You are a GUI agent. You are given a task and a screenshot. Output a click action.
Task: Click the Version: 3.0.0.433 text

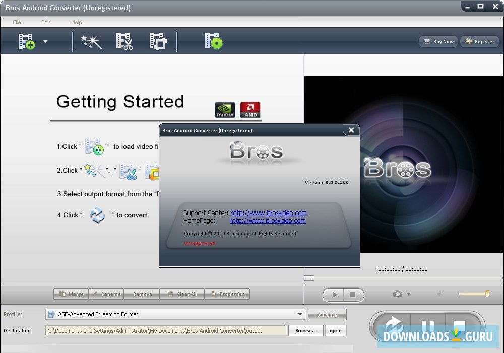point(326,182)
